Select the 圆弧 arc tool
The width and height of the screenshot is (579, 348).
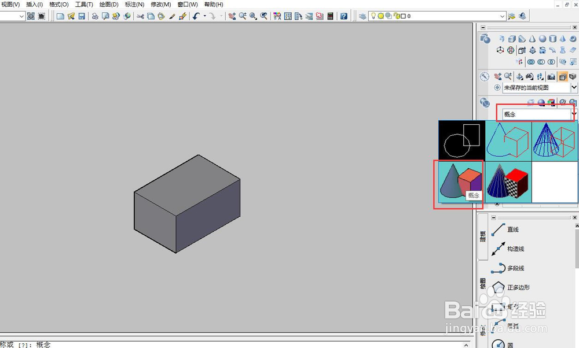click(x=505, y=325)
